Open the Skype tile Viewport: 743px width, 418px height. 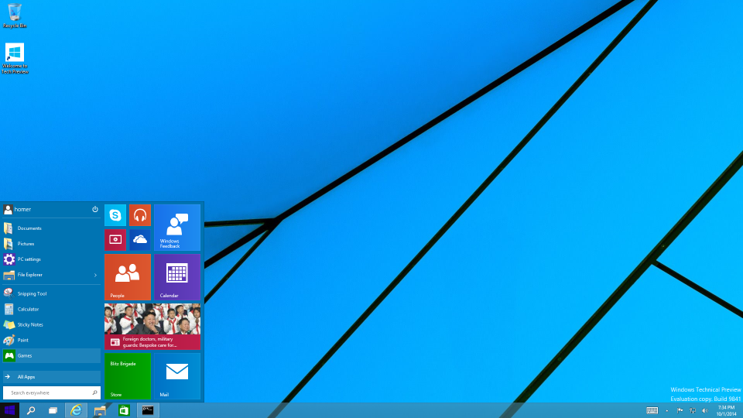click(115, 215)
